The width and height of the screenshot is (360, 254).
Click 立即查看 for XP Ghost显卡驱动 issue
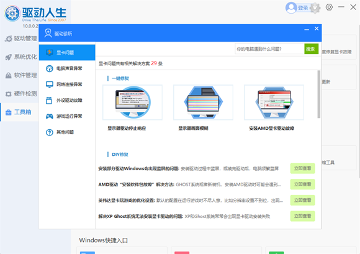pos(303,216)
